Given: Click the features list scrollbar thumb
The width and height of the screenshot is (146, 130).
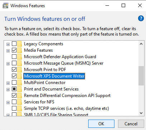Looking at the screenshot, I should (141, 76).
